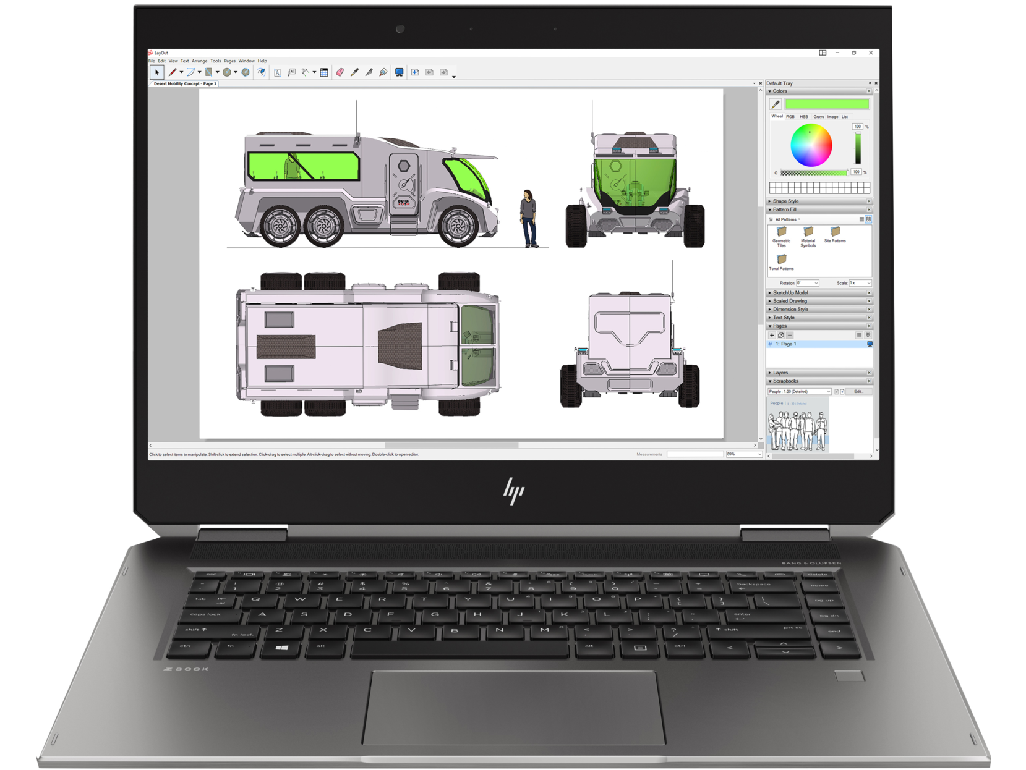The width and height of the screenshot is (1026, 770).
Task: Toggle Page 1 presentation visibility icon
Action: click(870, 344)
